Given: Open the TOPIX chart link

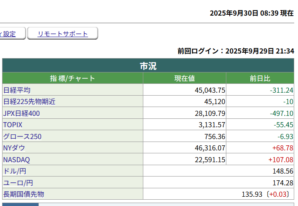Looking at the screenshot, I should pyautogui.click(x=13, y=125).
